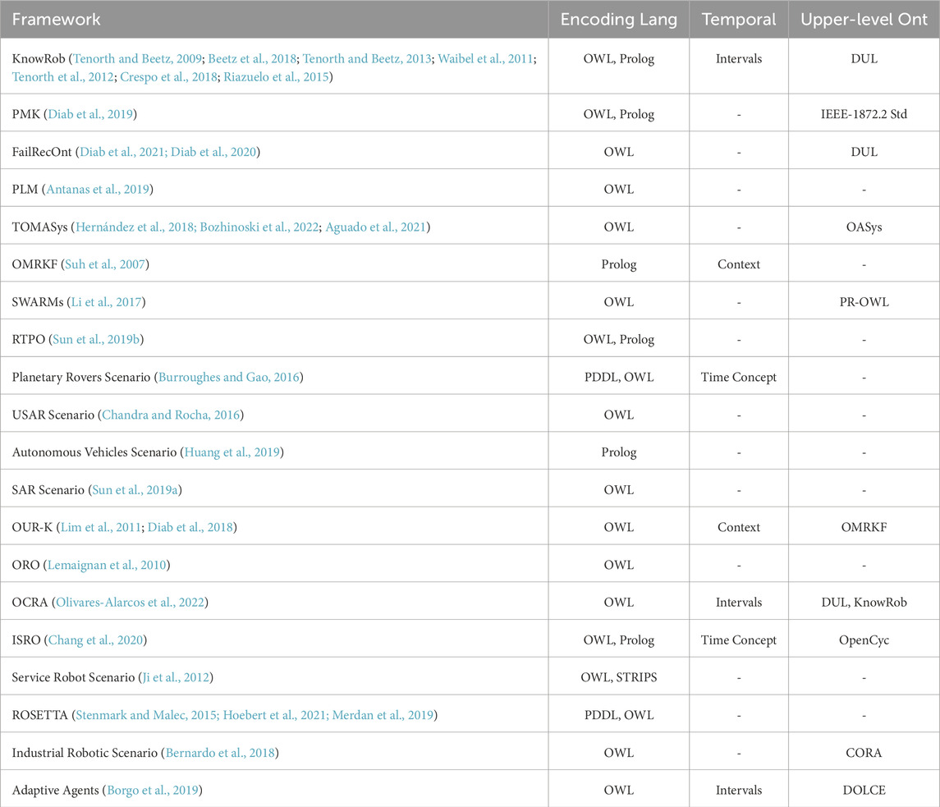Select Time Concept in the ISRO row
The width and height of the screenshot is (940, 807).
[x=739, y=640]
